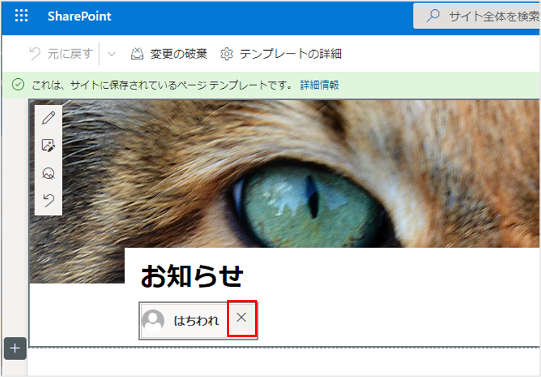Remove author はちわれ with the X
The width and height of the screenshot is (541, 377).
click(x=242, y=318)
